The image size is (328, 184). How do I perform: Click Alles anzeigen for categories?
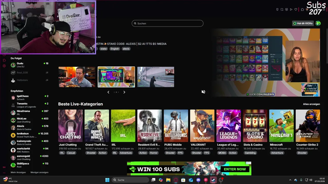(x=311, y=104)
